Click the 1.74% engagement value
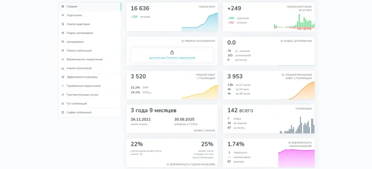Image resolution: width=372 pixels, height=169 pixels. click(236, 144)
